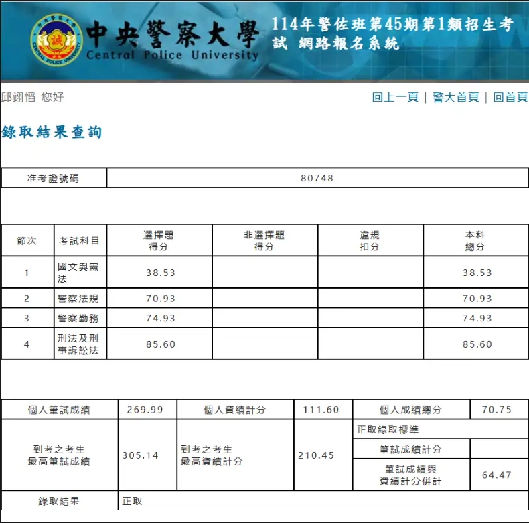Click the 錄取結果 label cell
Viewport: 529px width, 523px height.
pos(59,501)
